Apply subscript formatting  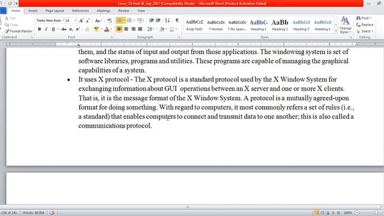(71, 29)
